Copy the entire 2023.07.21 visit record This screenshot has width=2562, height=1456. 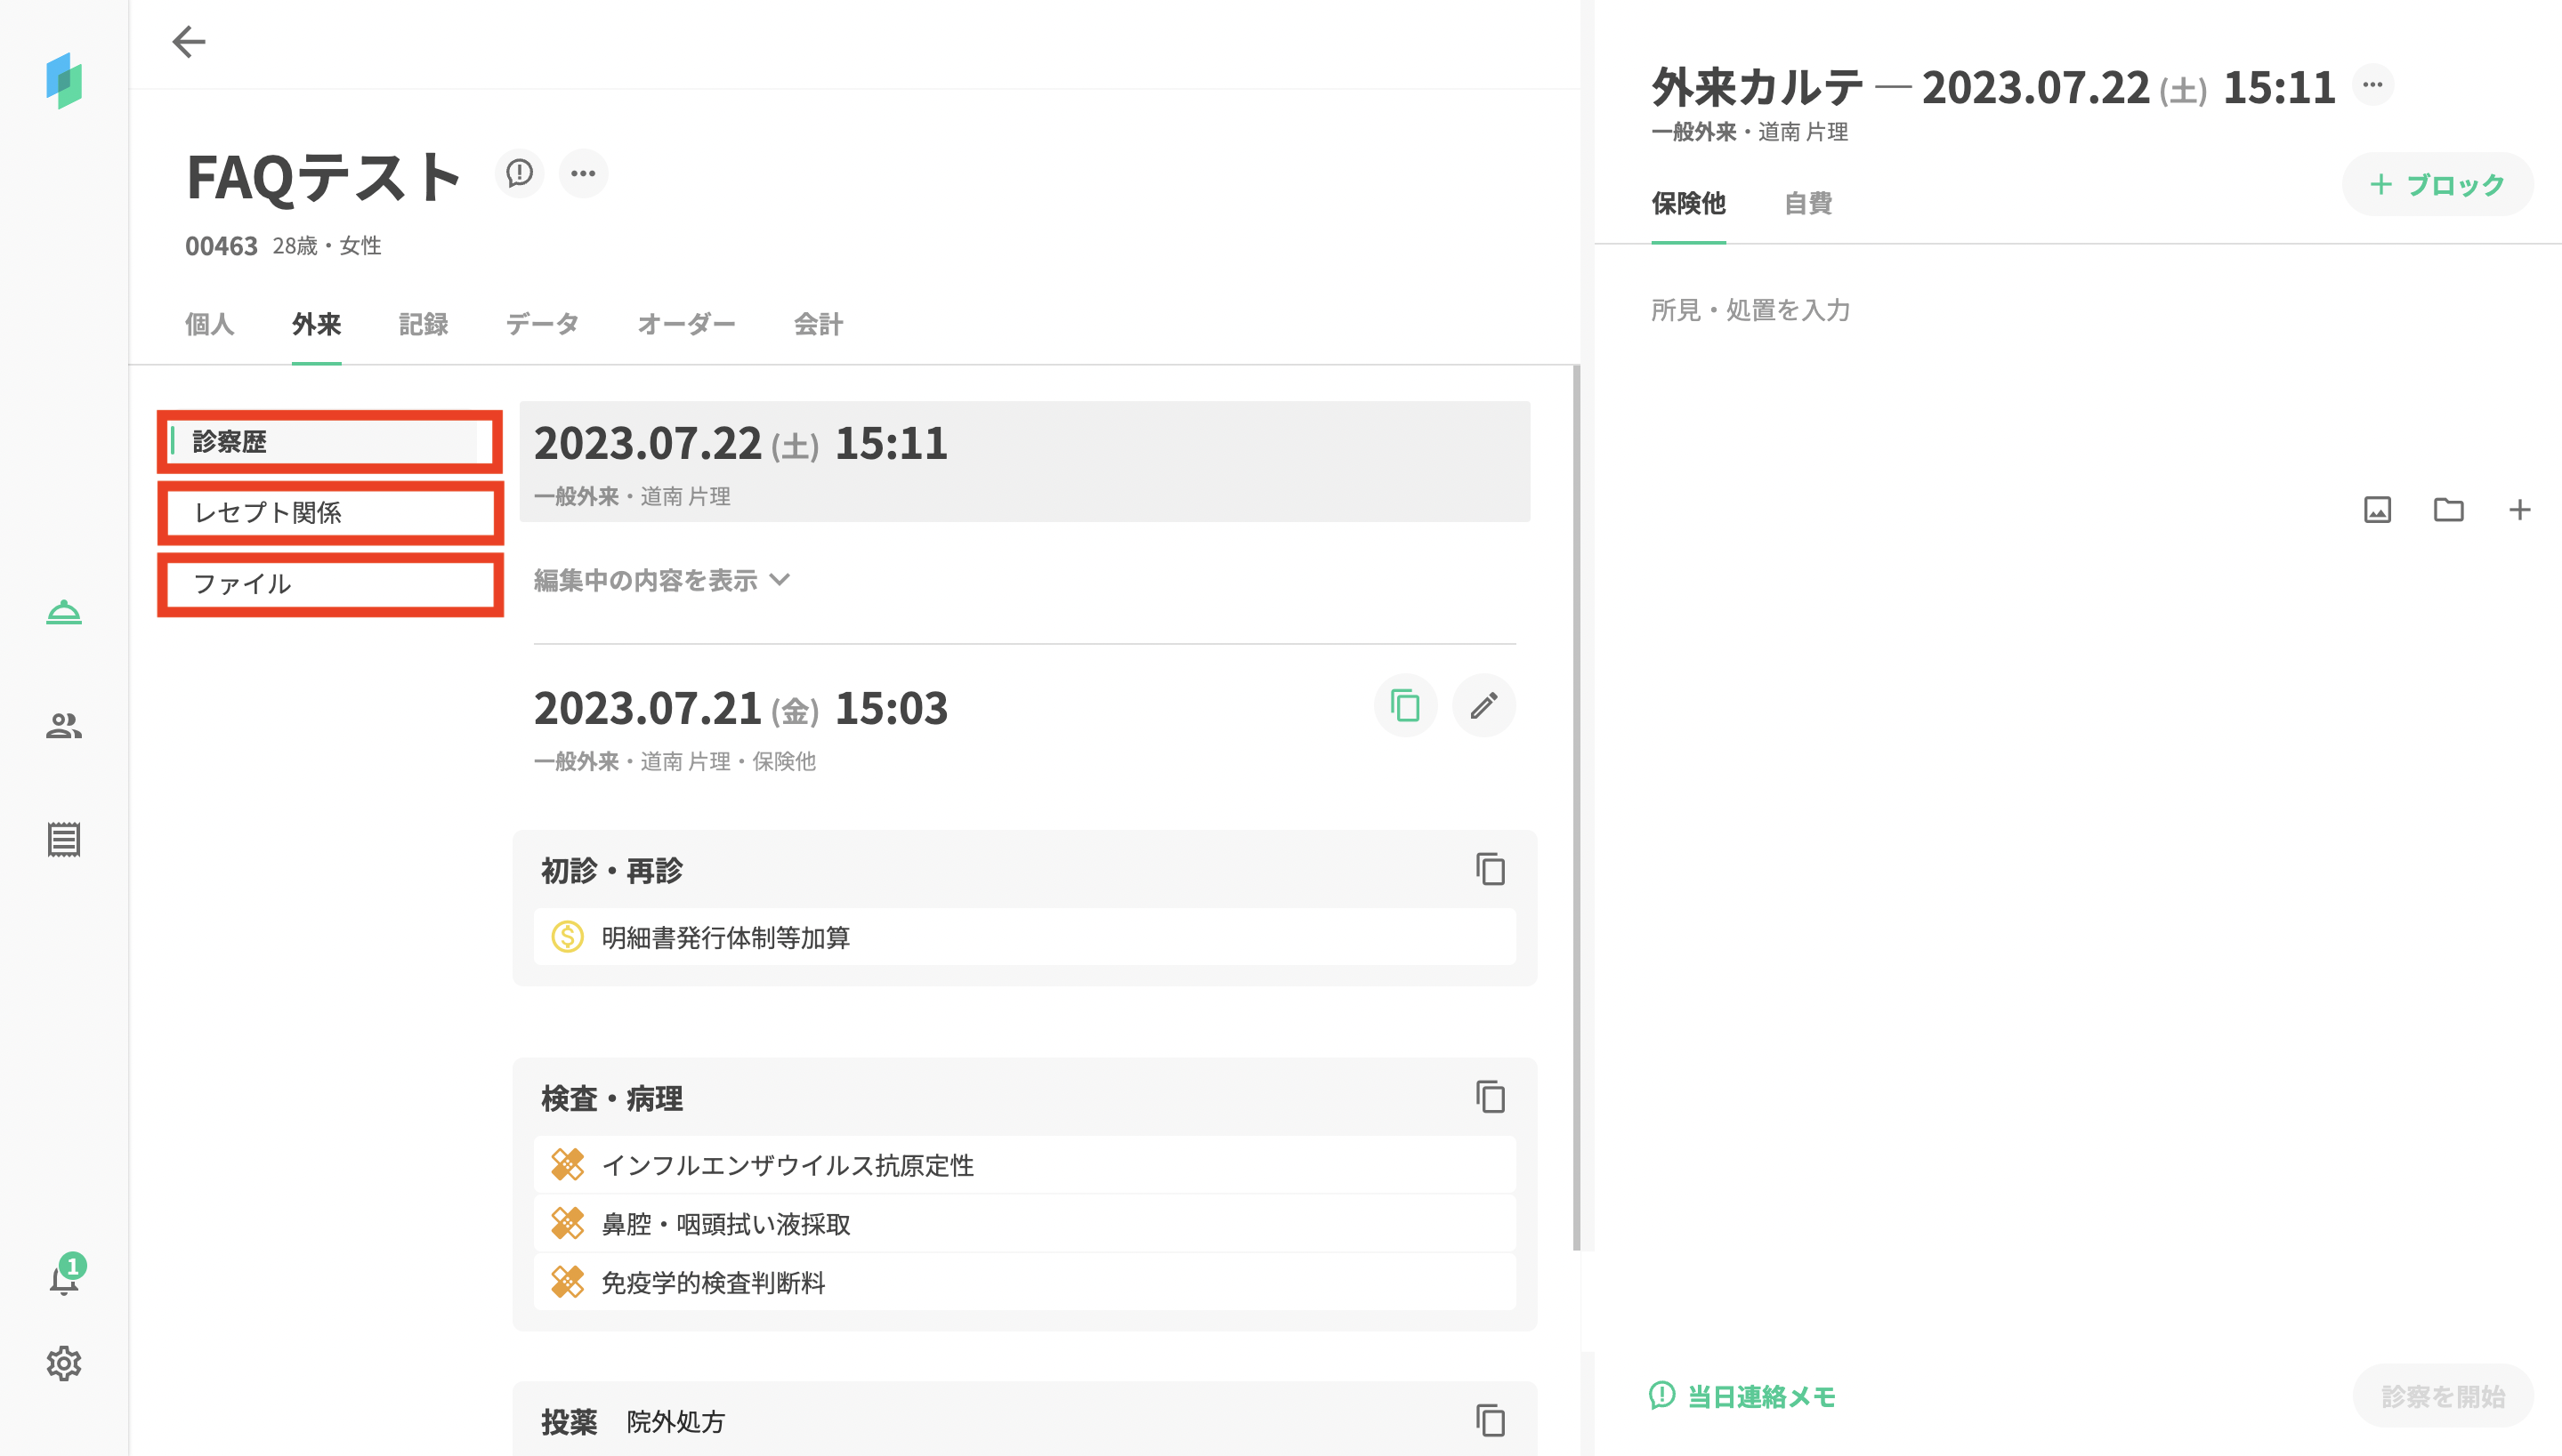(1405, 706)
